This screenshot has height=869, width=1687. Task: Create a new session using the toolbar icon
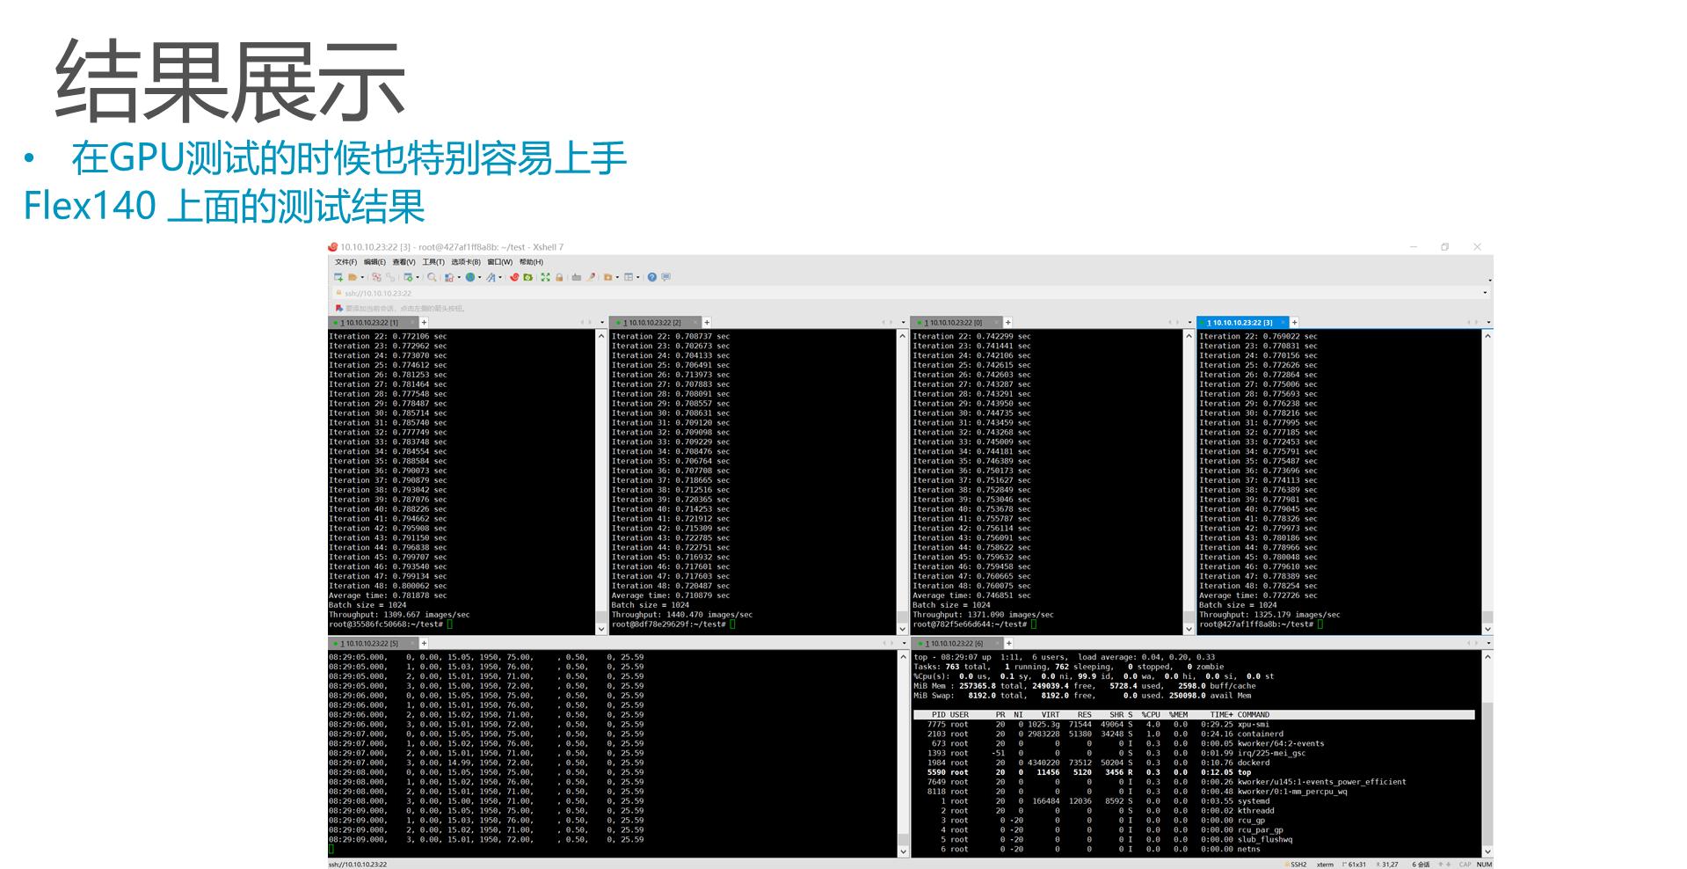click(338, 277)
